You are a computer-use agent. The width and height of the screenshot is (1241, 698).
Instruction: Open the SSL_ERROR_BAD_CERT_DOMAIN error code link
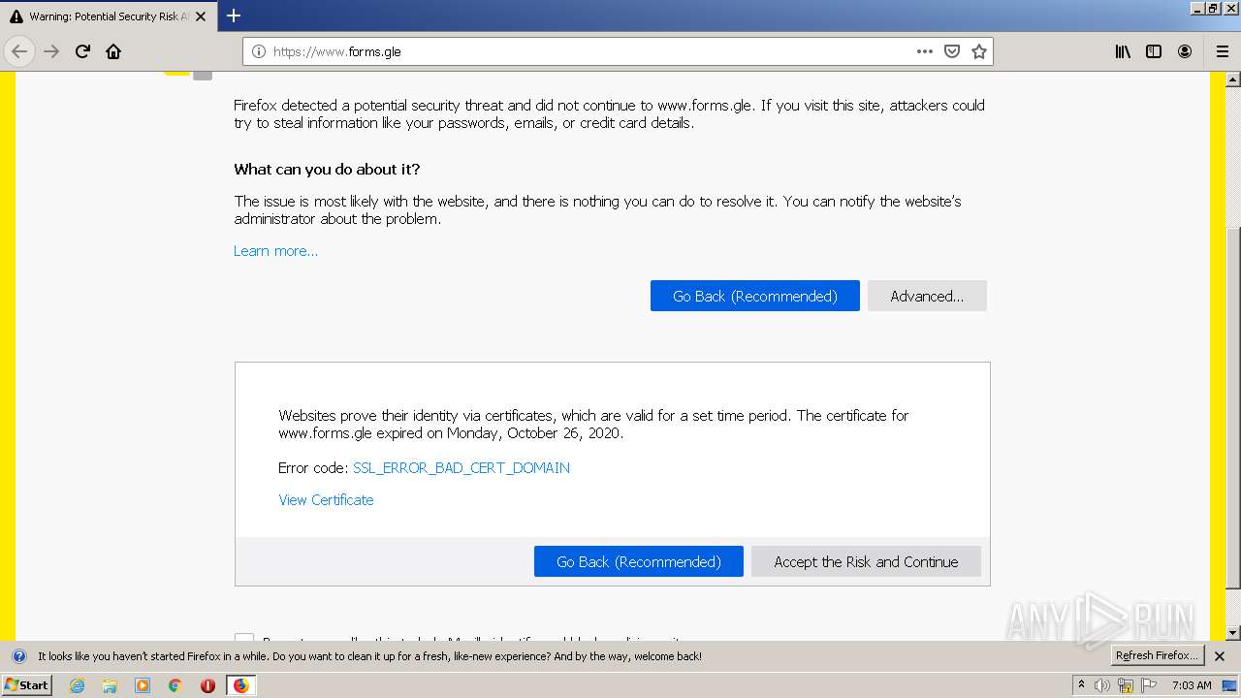click(461, 467)
